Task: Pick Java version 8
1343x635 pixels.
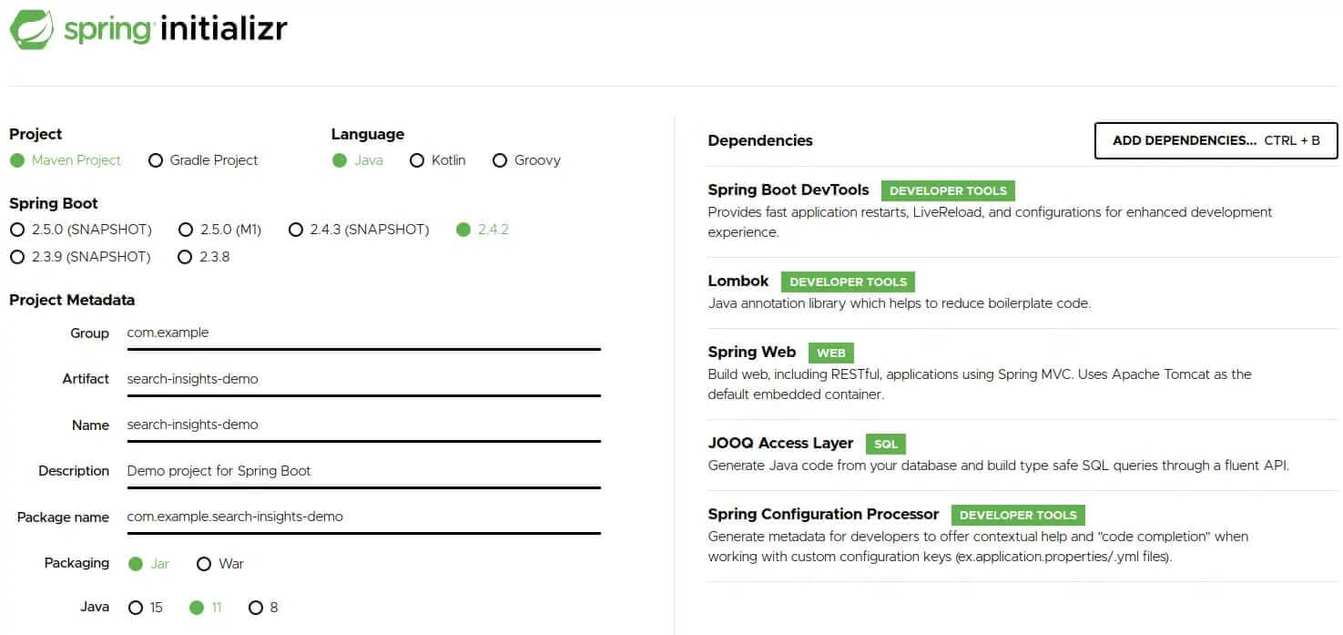Action: [x=256, y=608]
